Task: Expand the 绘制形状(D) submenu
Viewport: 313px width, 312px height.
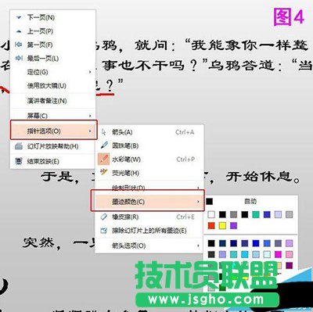Action: coord(149,188)
